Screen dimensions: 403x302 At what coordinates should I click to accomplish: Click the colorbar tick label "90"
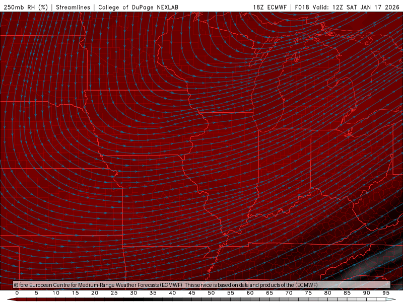pos(367,293)
